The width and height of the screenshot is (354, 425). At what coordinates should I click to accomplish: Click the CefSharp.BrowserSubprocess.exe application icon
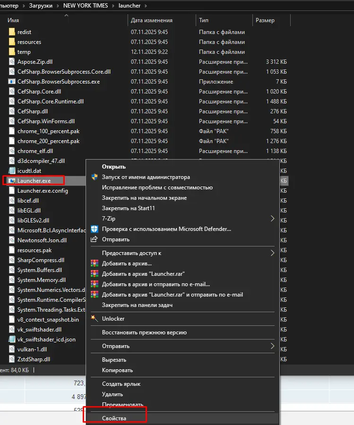(12, 82)
